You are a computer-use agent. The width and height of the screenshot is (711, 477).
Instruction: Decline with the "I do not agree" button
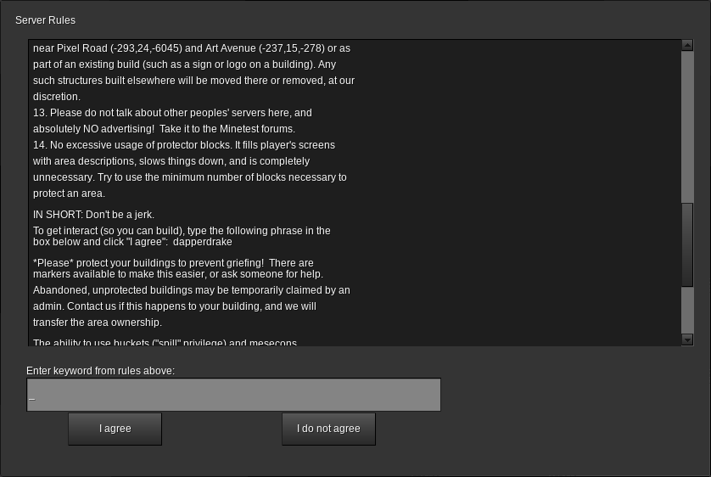pos(328,429)
